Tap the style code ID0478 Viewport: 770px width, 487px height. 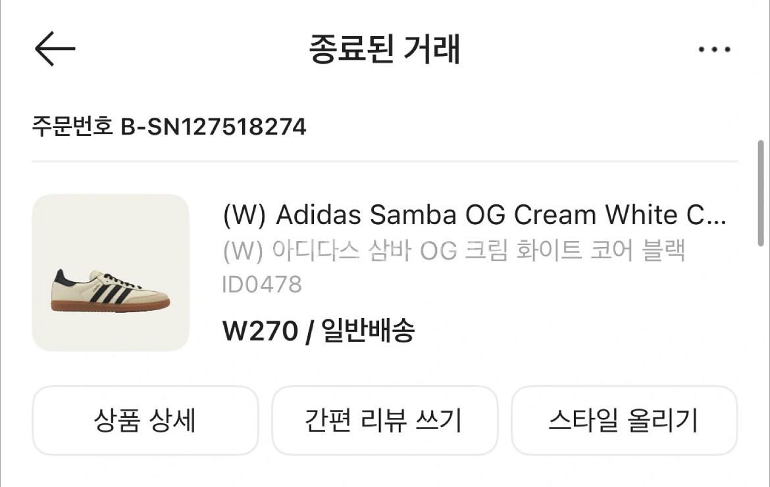(261, 284)
